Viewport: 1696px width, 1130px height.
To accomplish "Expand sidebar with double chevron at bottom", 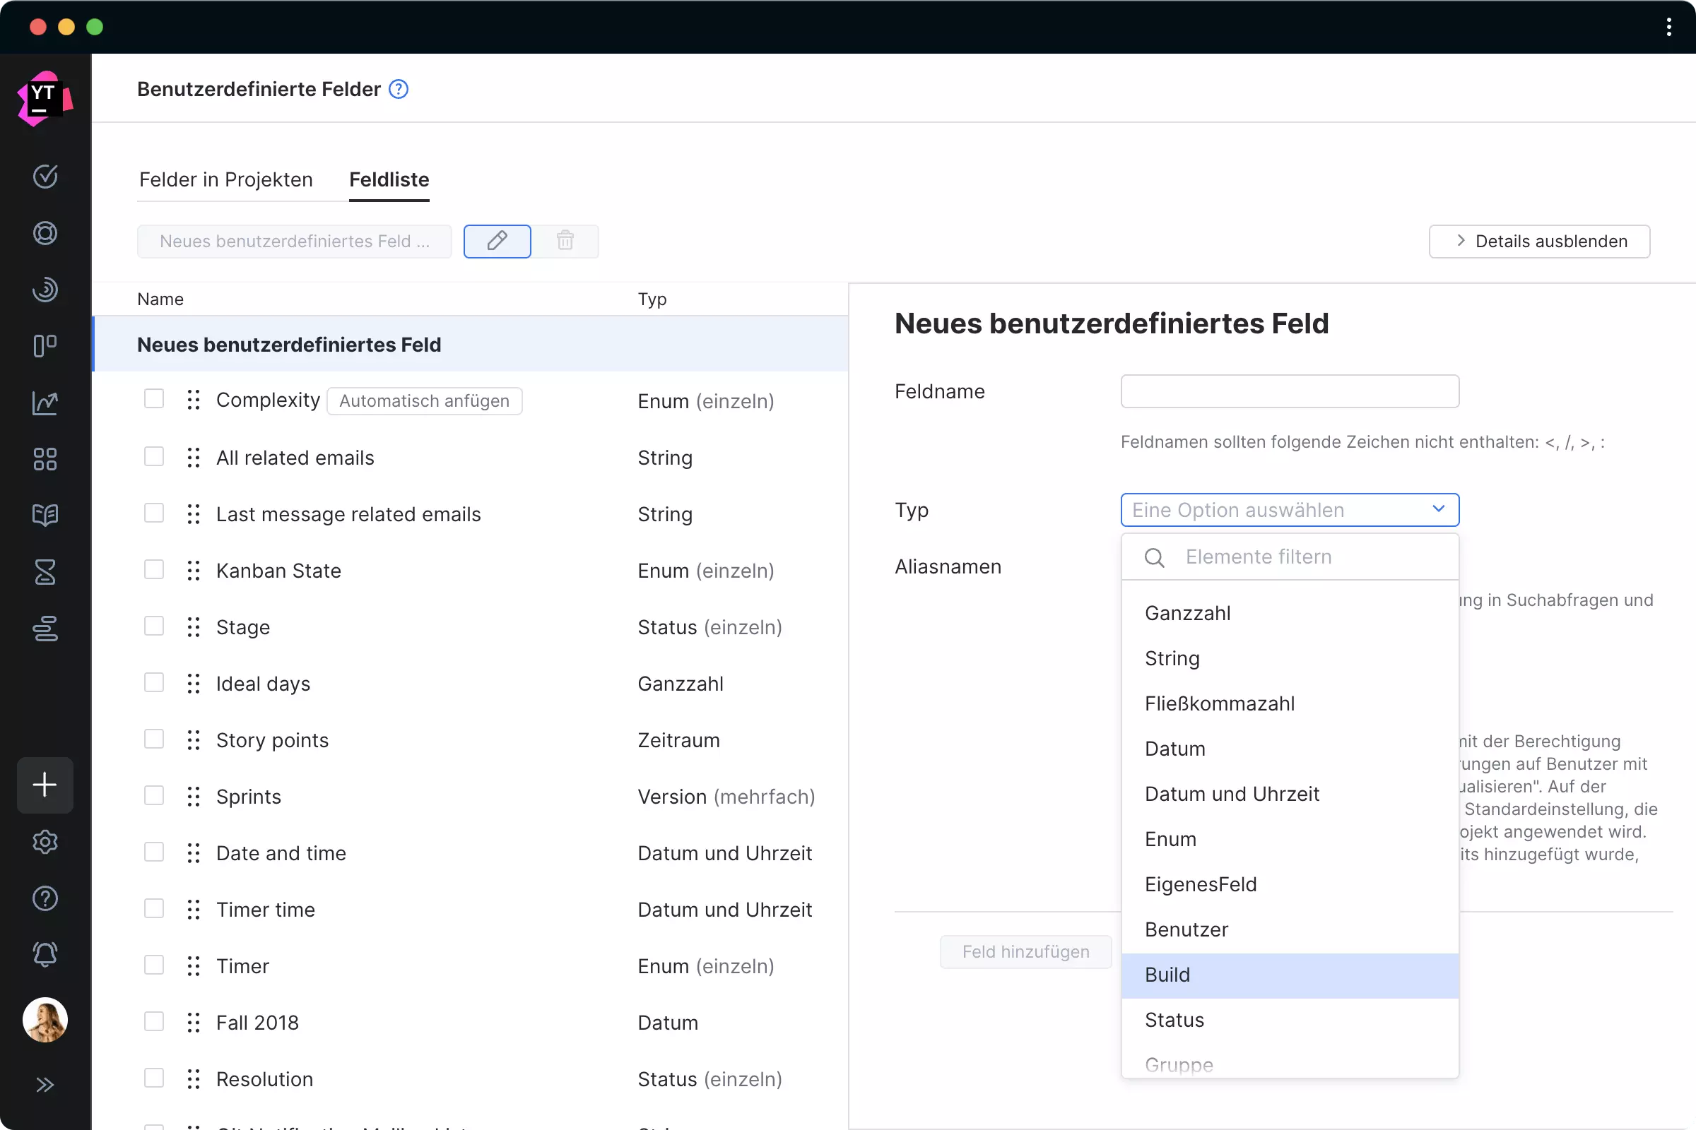I will 45,1085.
